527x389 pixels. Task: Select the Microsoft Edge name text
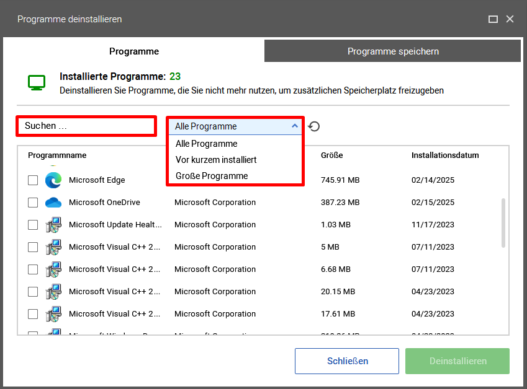pyautogui.click(x=97, y=180)
